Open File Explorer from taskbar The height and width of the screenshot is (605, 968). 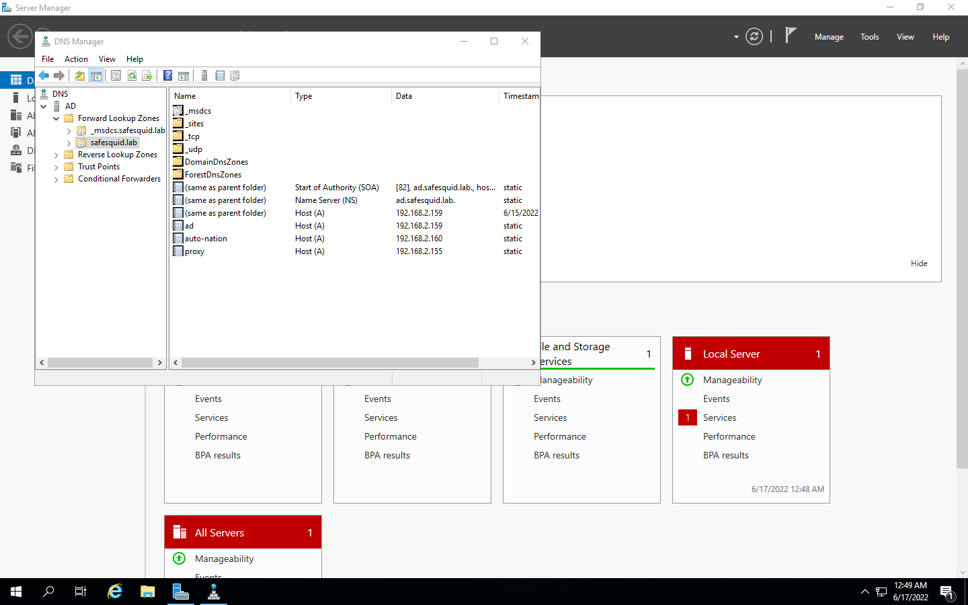click(x=148, y=592)
